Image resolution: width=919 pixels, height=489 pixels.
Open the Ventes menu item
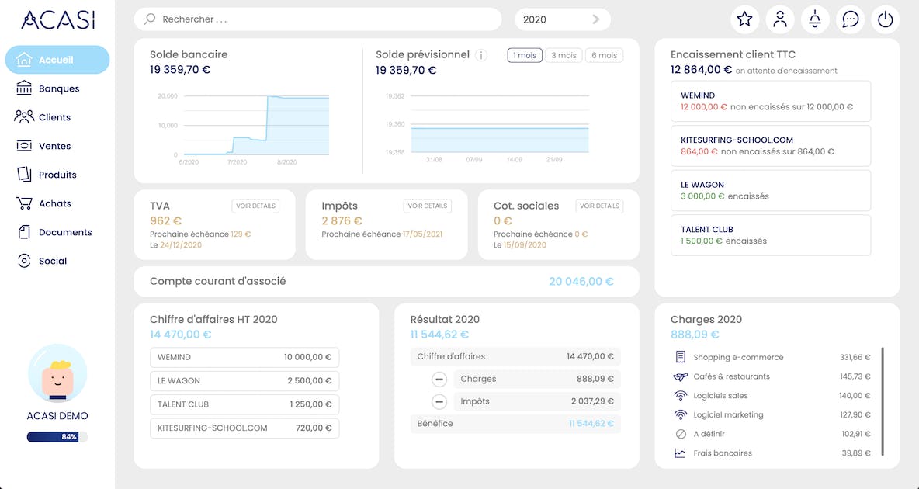click(54, 146)
